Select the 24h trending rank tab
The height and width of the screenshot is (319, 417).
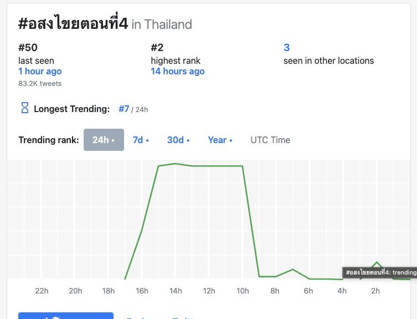[x=104, y=140]
